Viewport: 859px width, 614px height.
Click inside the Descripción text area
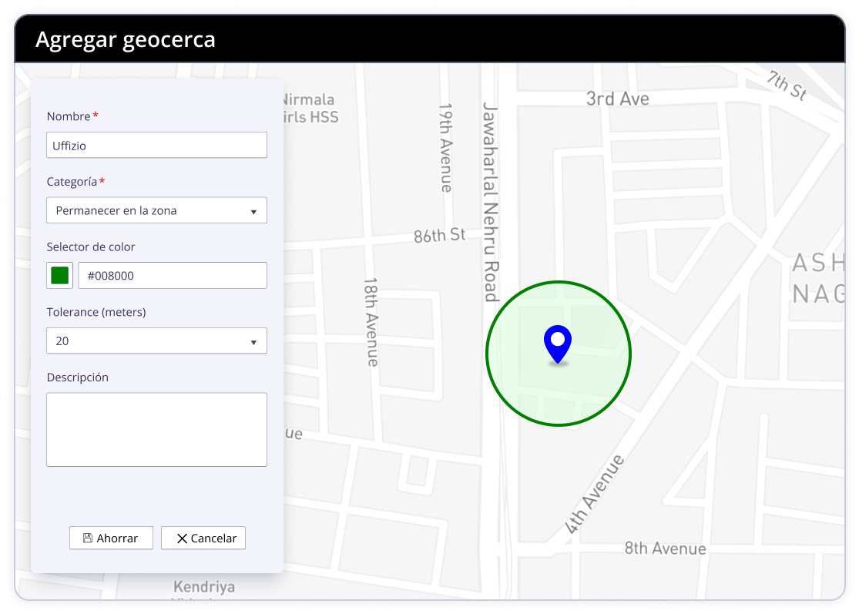156,429
